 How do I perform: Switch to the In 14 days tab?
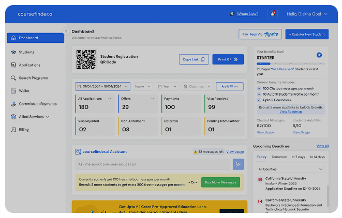click(317, 157)
